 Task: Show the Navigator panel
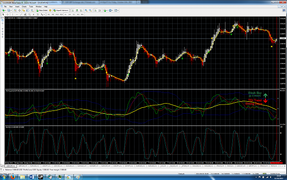23,11
